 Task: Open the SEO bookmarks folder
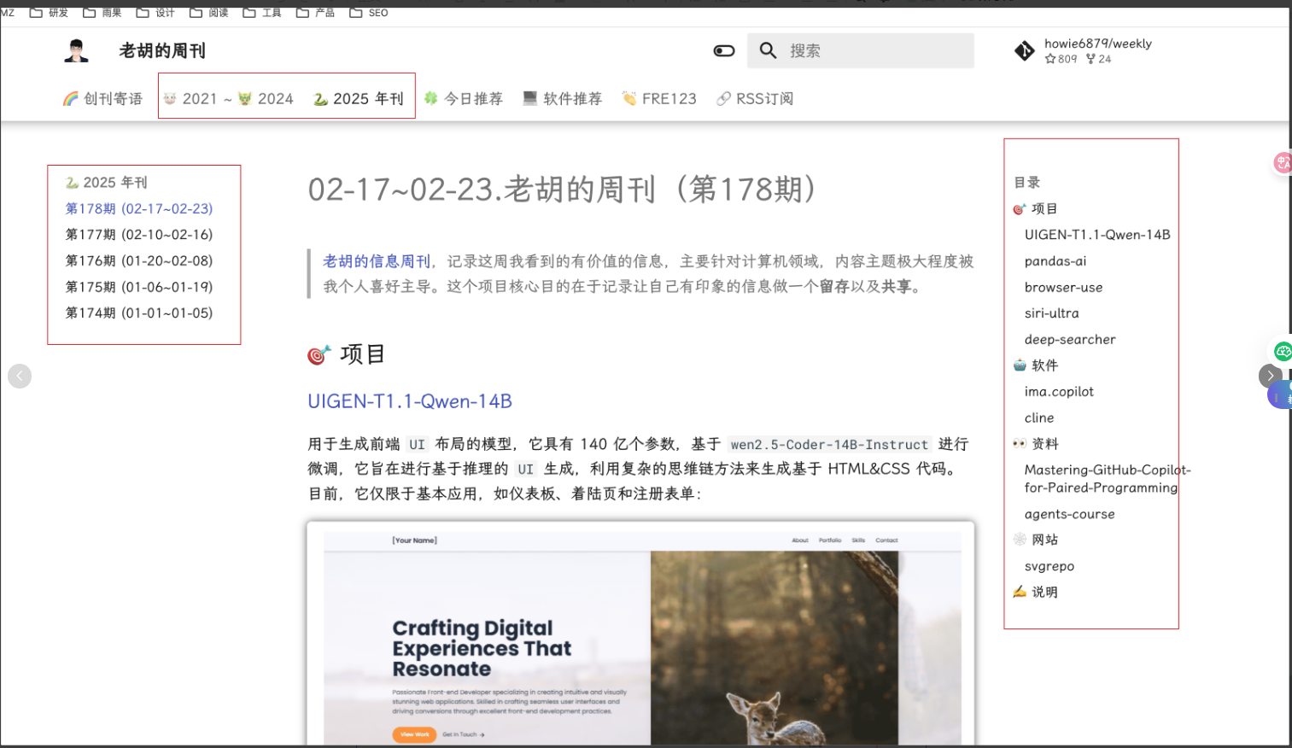pyautogui.click(x=369, y=13)
